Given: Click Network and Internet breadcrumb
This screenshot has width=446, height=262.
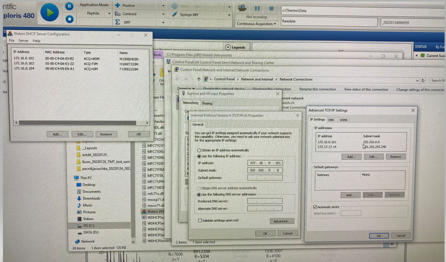Looking at the screenshot, I should 257,79.
